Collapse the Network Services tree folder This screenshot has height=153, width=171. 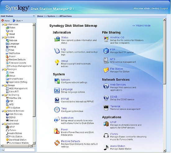pos(2,111)
